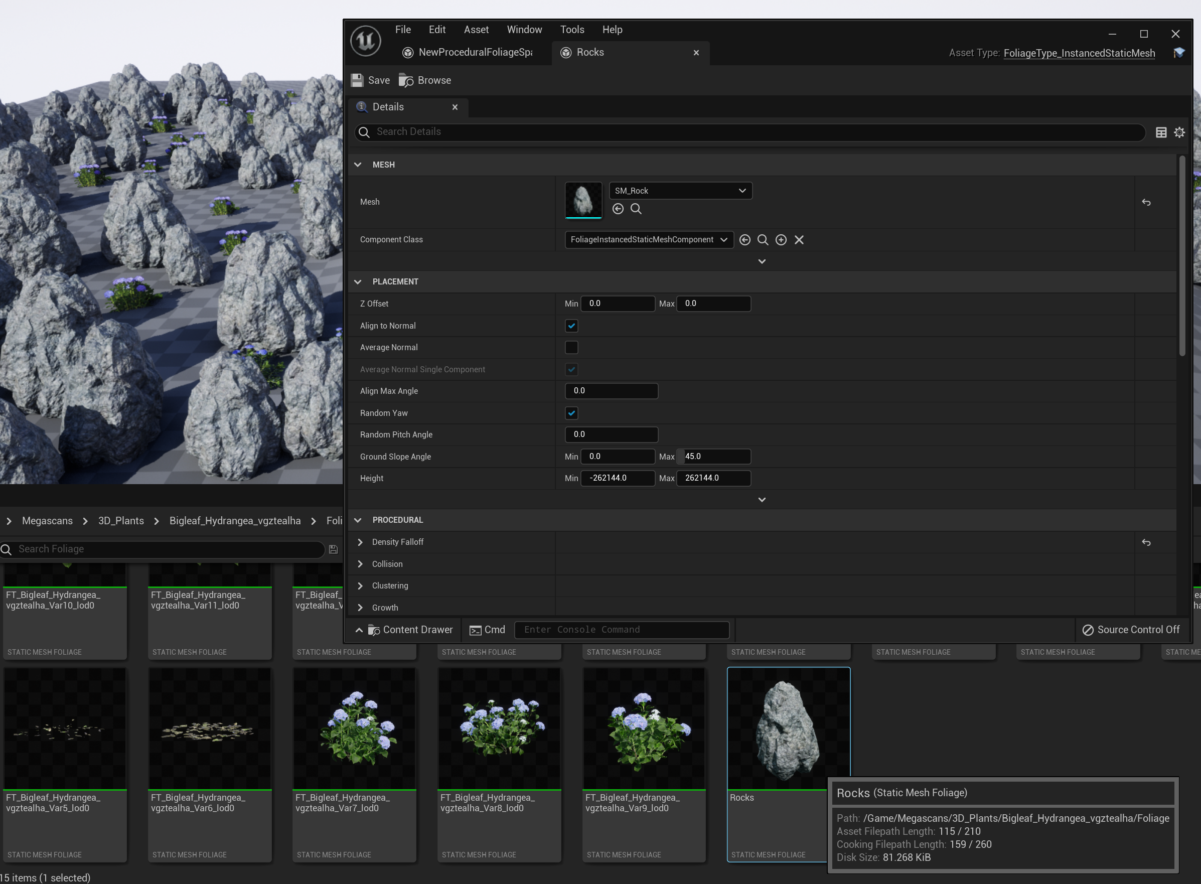1201x884 pixels.
Task: Open the SM_Rock mesh dropdown
Action: click(x=680, y=191)
